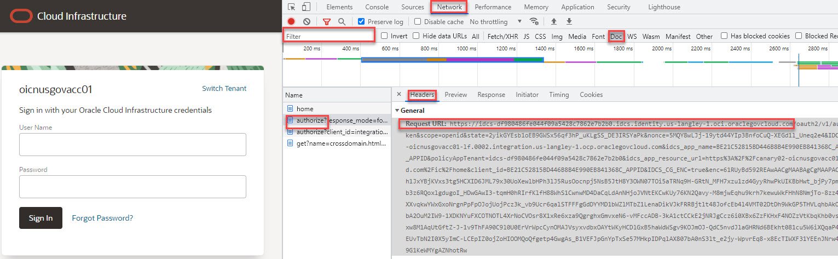Focus the User Name field
The height and width of the screenshot is (259, 838).
tap(132, 145)
